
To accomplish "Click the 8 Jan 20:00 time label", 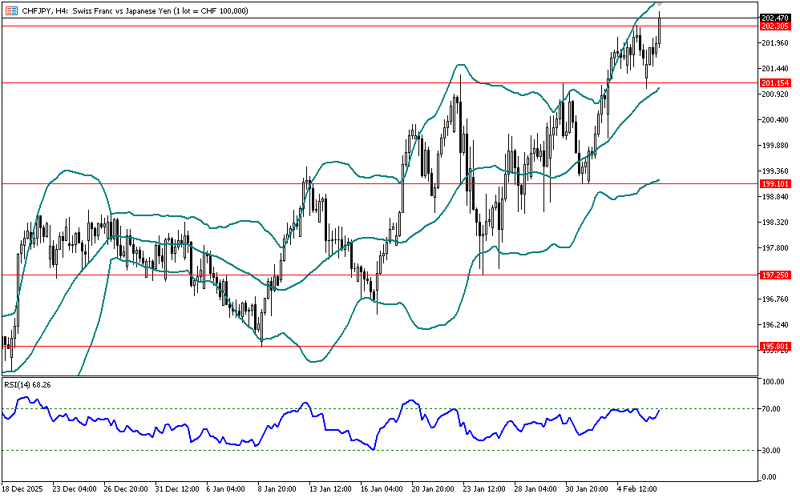I will [277, 488].
